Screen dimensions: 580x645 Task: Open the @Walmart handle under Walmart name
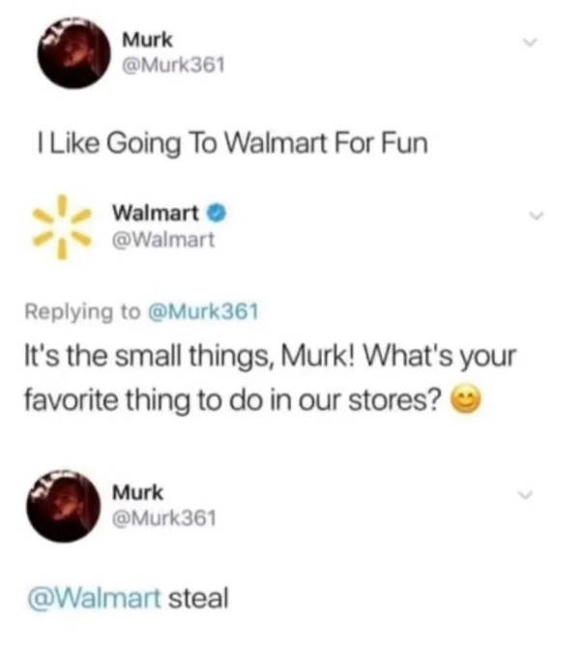[x=163, y=240]
